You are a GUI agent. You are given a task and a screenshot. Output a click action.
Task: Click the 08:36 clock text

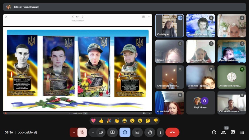9,132
